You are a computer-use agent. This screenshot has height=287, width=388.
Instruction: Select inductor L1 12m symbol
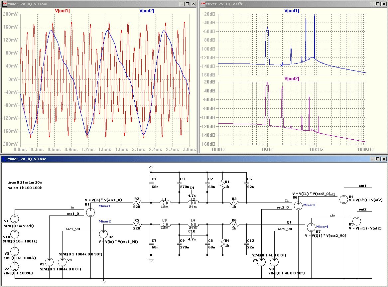(x=165, y=203)
